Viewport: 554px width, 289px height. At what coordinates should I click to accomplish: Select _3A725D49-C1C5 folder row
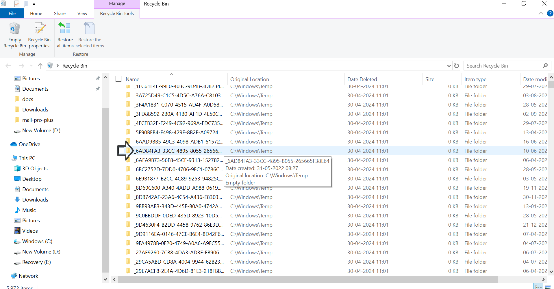[x=331, y=96]
